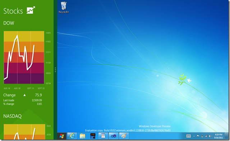Click the 'Change' label under DOW
Viewport: 230px width, 141px height.
point(9,95)
